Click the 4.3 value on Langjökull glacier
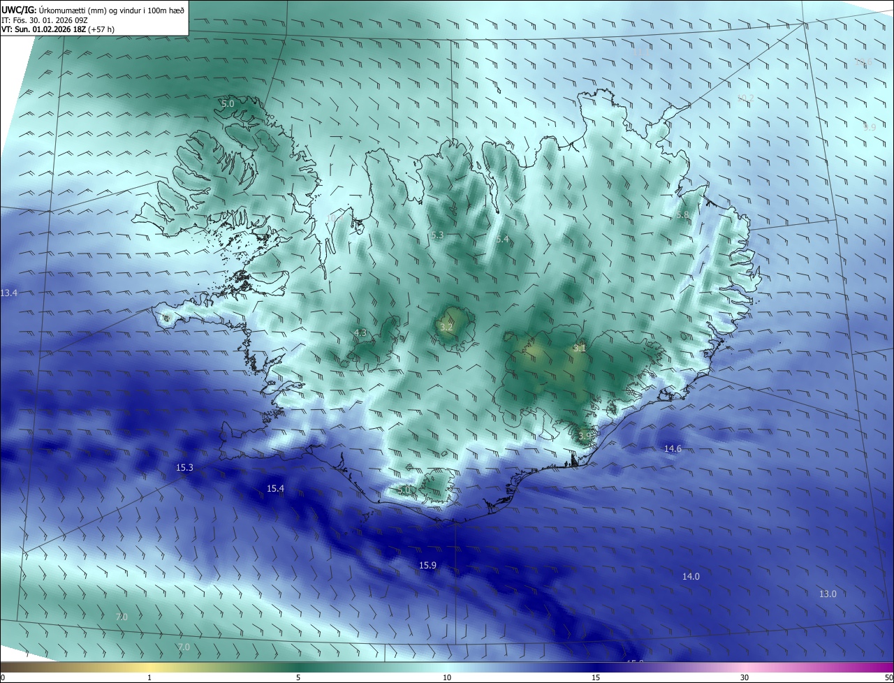Image resolution: width=894 pixels, height=683 pixels. 360,332
